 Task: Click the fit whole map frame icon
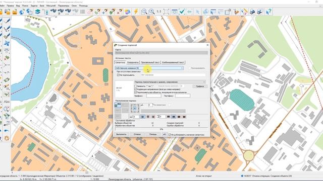coord(167,12)
